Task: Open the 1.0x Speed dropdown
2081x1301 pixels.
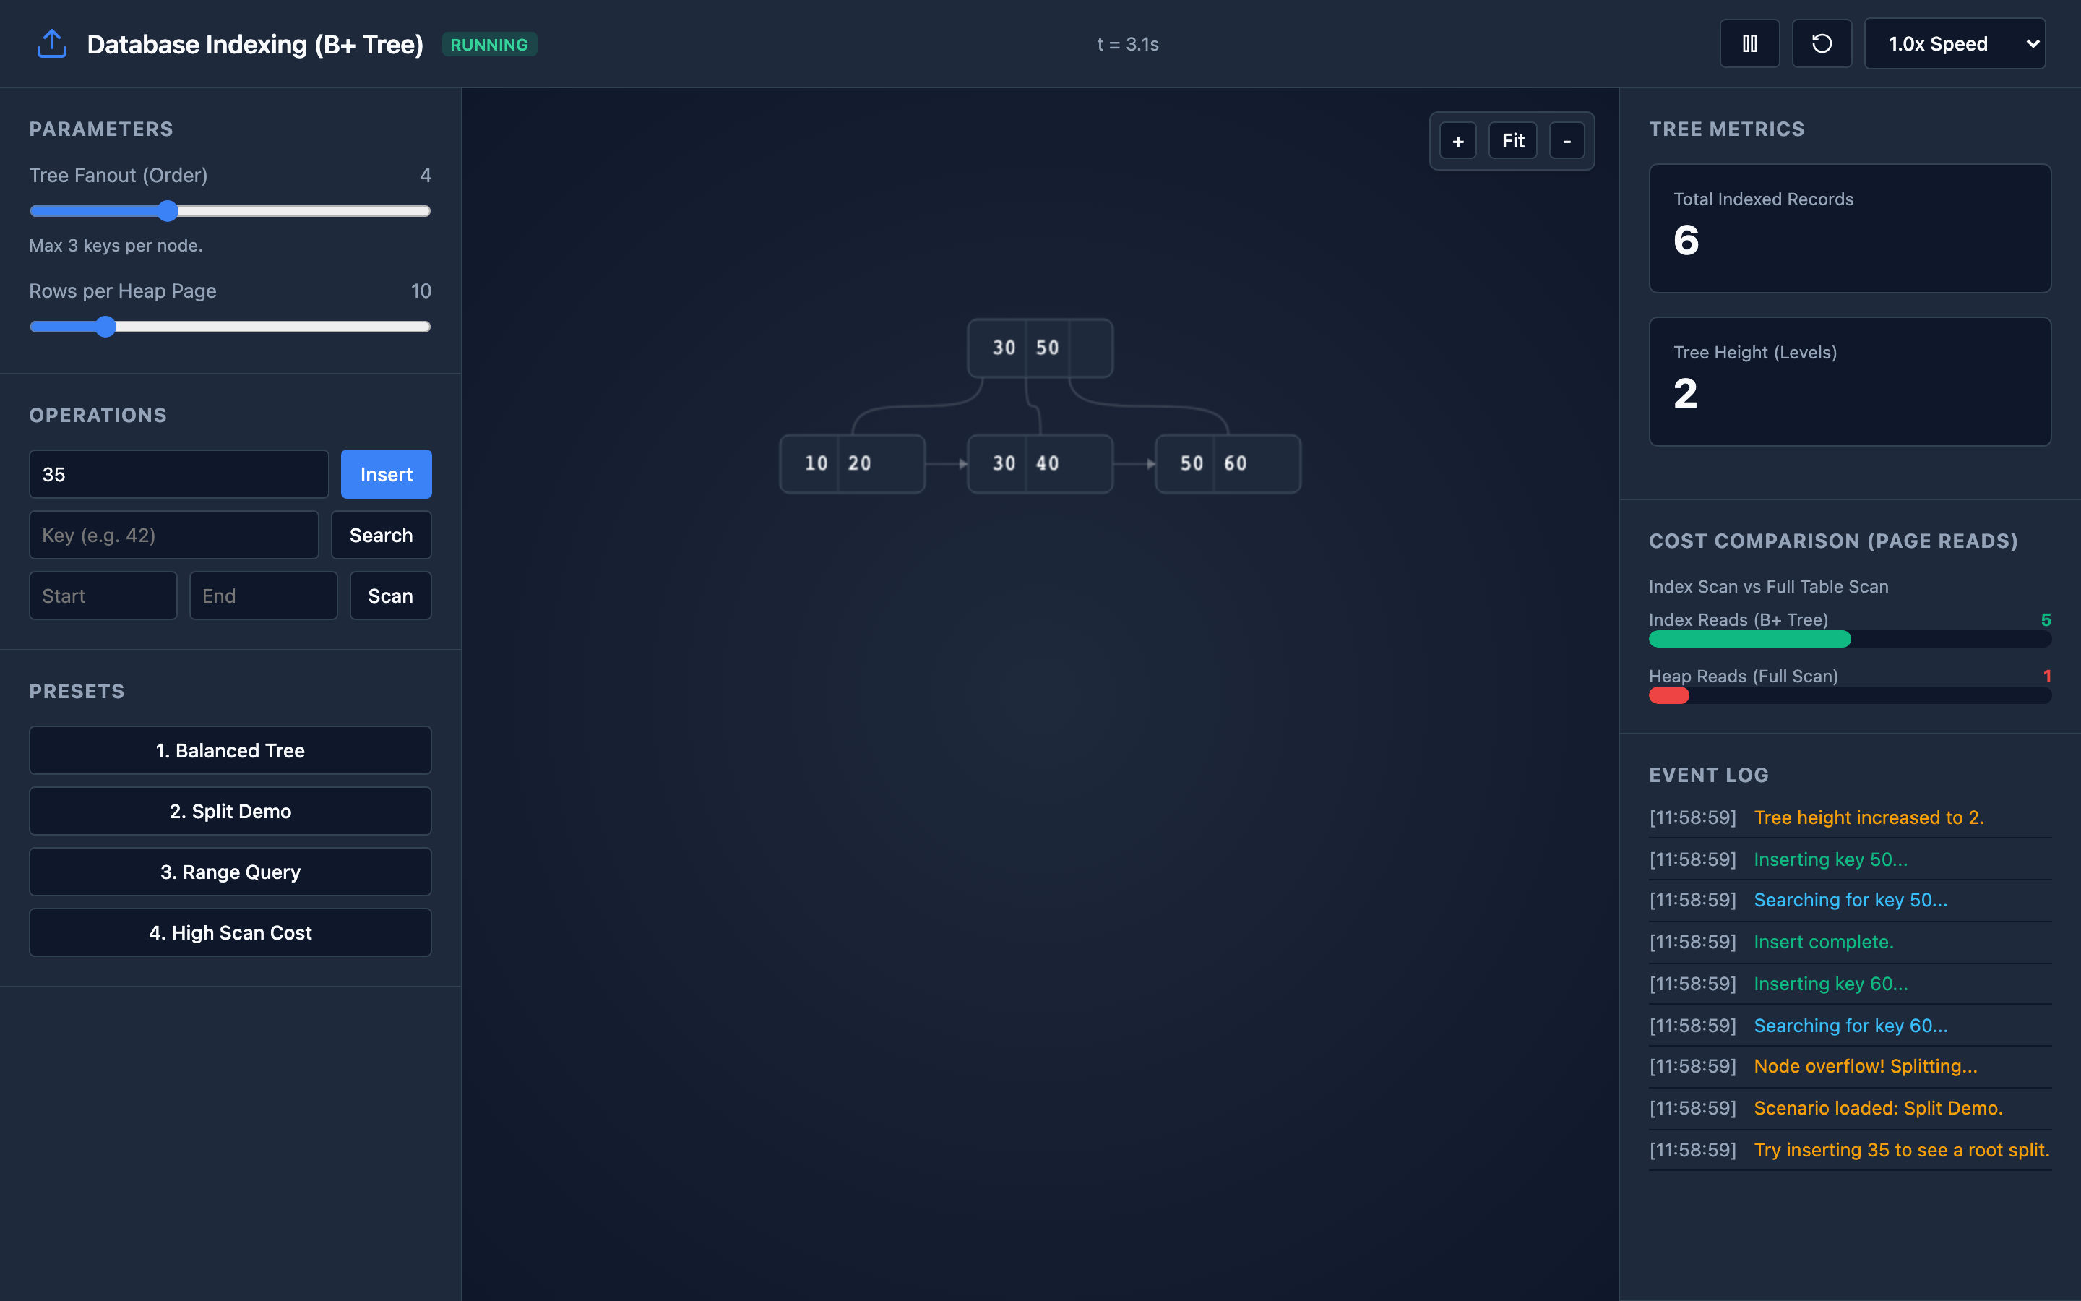Action: [x=1954, y=43]
